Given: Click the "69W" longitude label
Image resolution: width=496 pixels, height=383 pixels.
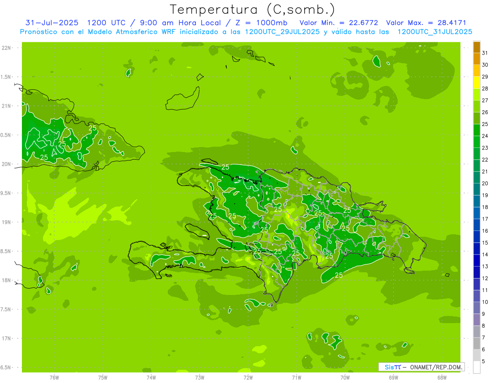Looking at the screenshot, I should click(393, 378).
